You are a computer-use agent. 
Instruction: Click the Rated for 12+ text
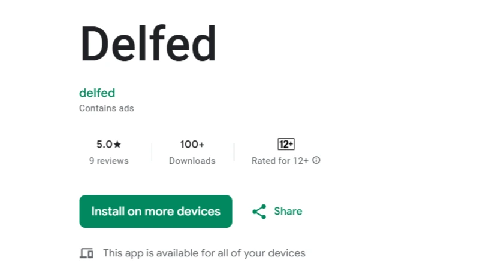coord(280,161)
